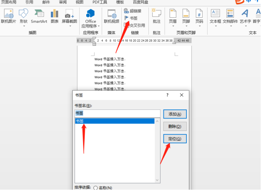Select sort by Name (名称) radio button
261x190 pixels.
click(x=95, y=188)
